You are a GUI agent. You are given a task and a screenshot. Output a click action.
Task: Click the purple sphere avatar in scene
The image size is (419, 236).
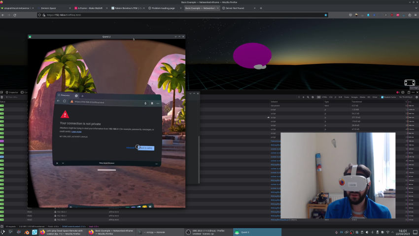click(252, 55)
